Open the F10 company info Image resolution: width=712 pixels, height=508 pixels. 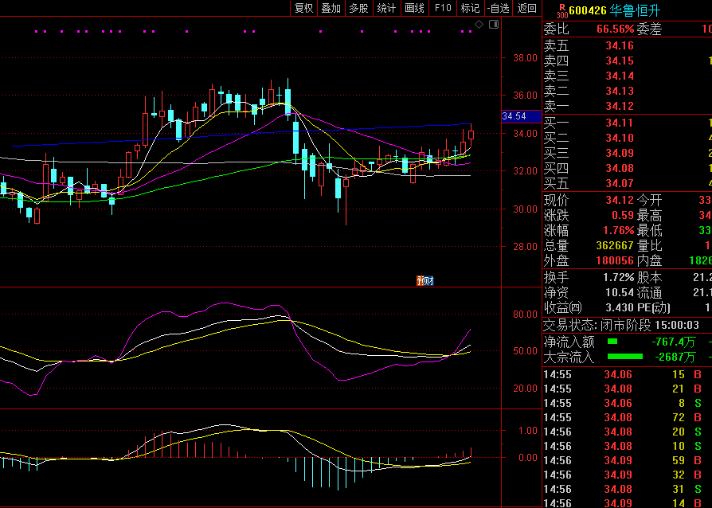[443, 8]
